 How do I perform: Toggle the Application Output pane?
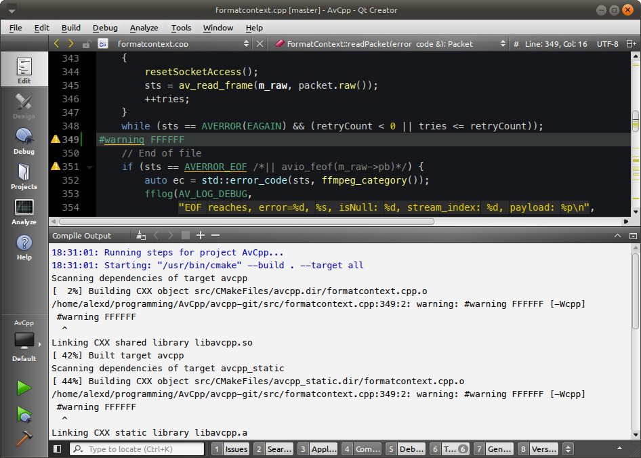click(x=317, y=449)
